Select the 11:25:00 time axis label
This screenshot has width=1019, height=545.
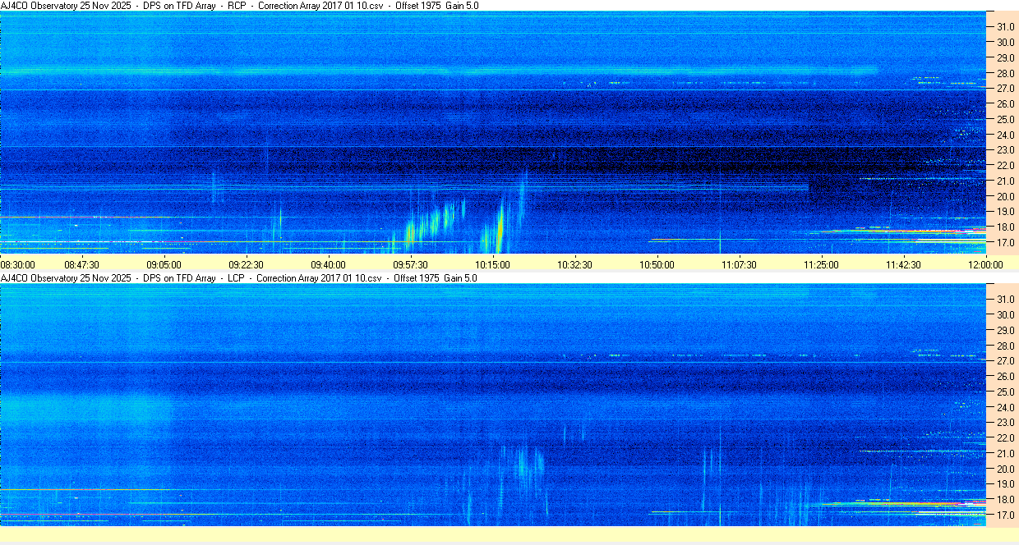point(822,264)
